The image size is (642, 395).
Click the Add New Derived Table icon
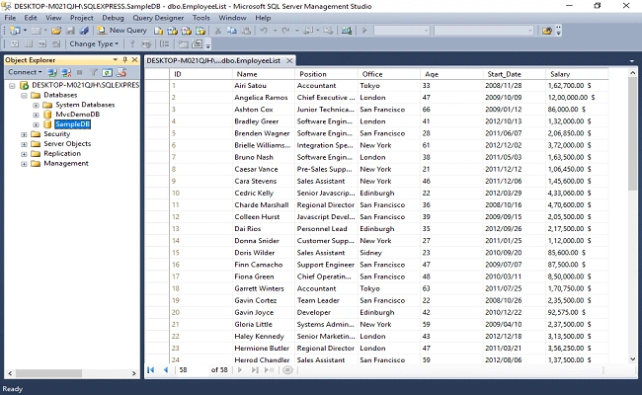(x=197, y=43)
